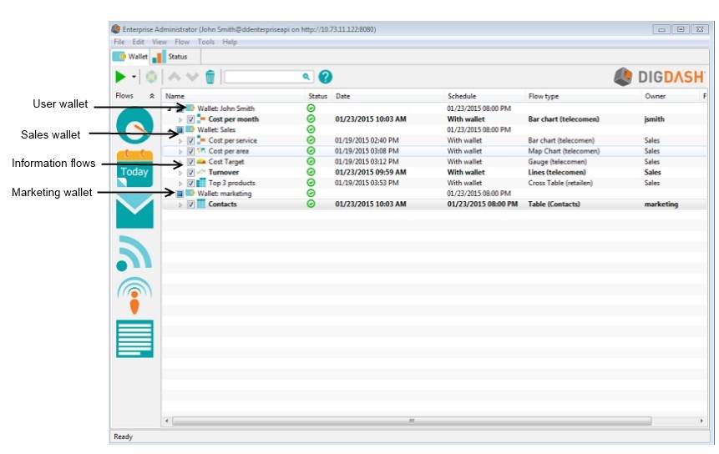Click the Wallet: marketing wallet icon
The height and width of the screenshot is (454, 719).
190,194
